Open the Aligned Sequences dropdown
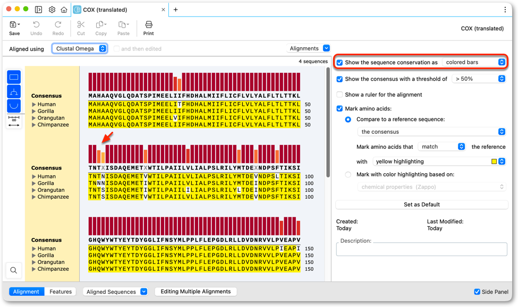The image size is (518, 307). [x=115, y=292]
